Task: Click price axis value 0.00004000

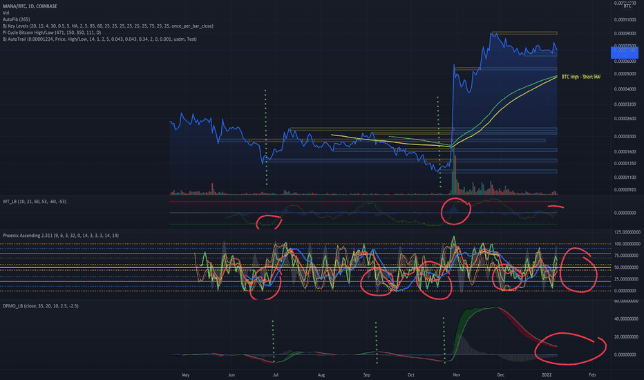Action: click(x=625, y=89)
